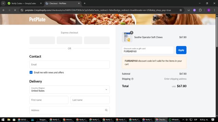The width and height of the screenshot is (218, 122).
Task: Open the volume control in the system tray
Action: point(187,120)
